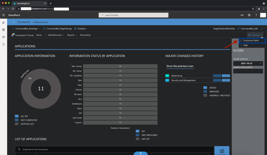Click the NOT APPLICABLE legend swatch
Screen dimensions: 267x155
point(138,135)
